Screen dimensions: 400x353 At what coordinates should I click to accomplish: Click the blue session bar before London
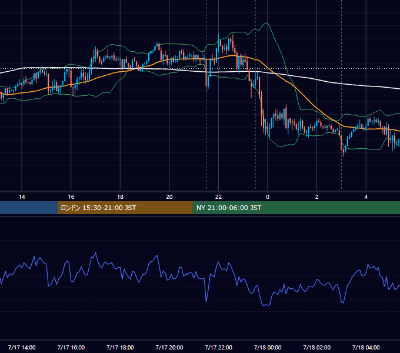pos(29,208)
